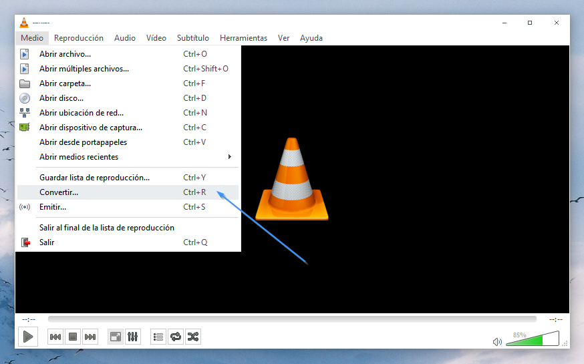Image resolution: width=584 pixels, height=364 pixels.
Task: Click the disc icon for Abrir disco
Action: [x=25, y=98]
